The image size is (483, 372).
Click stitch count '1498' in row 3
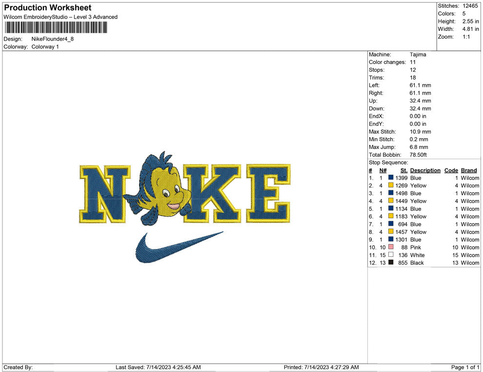tap(402, 193)
